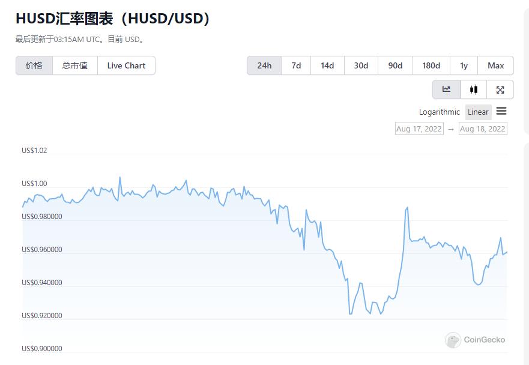This screenshot has width=529, height=365.
Task: Click the 180d range option
Action: pos(429,65)
